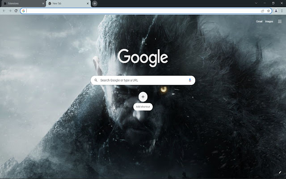This screenshot has height=179, width=286.
Task: Open the profile avatar menu
Action: (276, 11)
